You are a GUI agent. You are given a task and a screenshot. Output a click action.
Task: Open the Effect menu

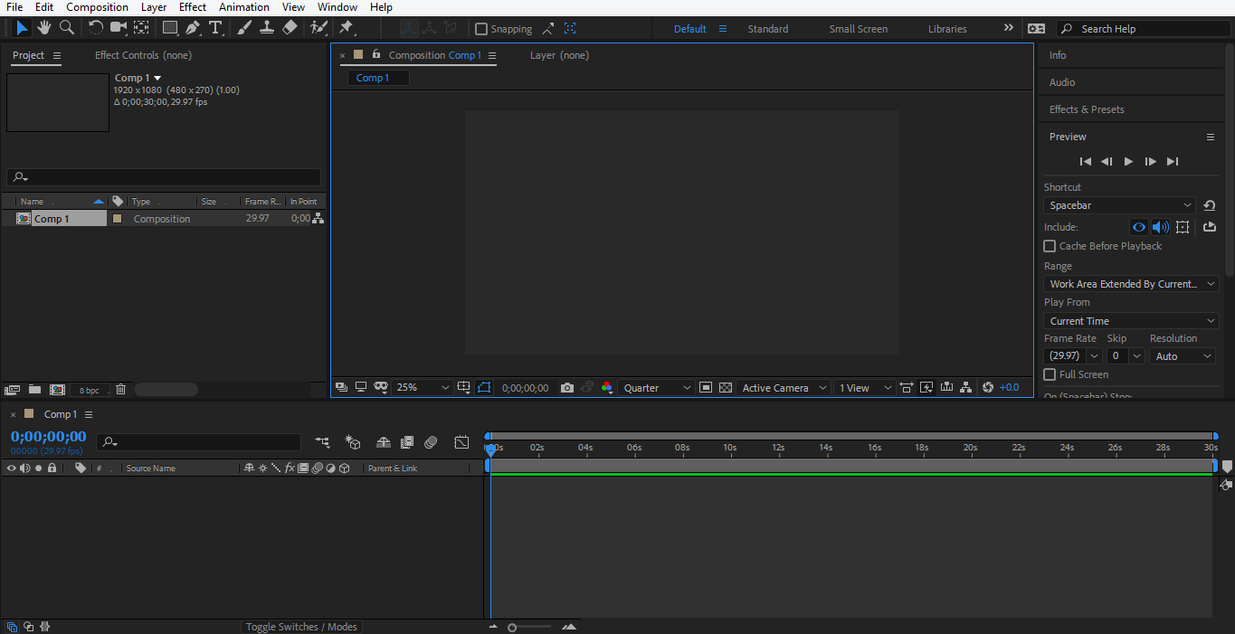tap(193, 7)
